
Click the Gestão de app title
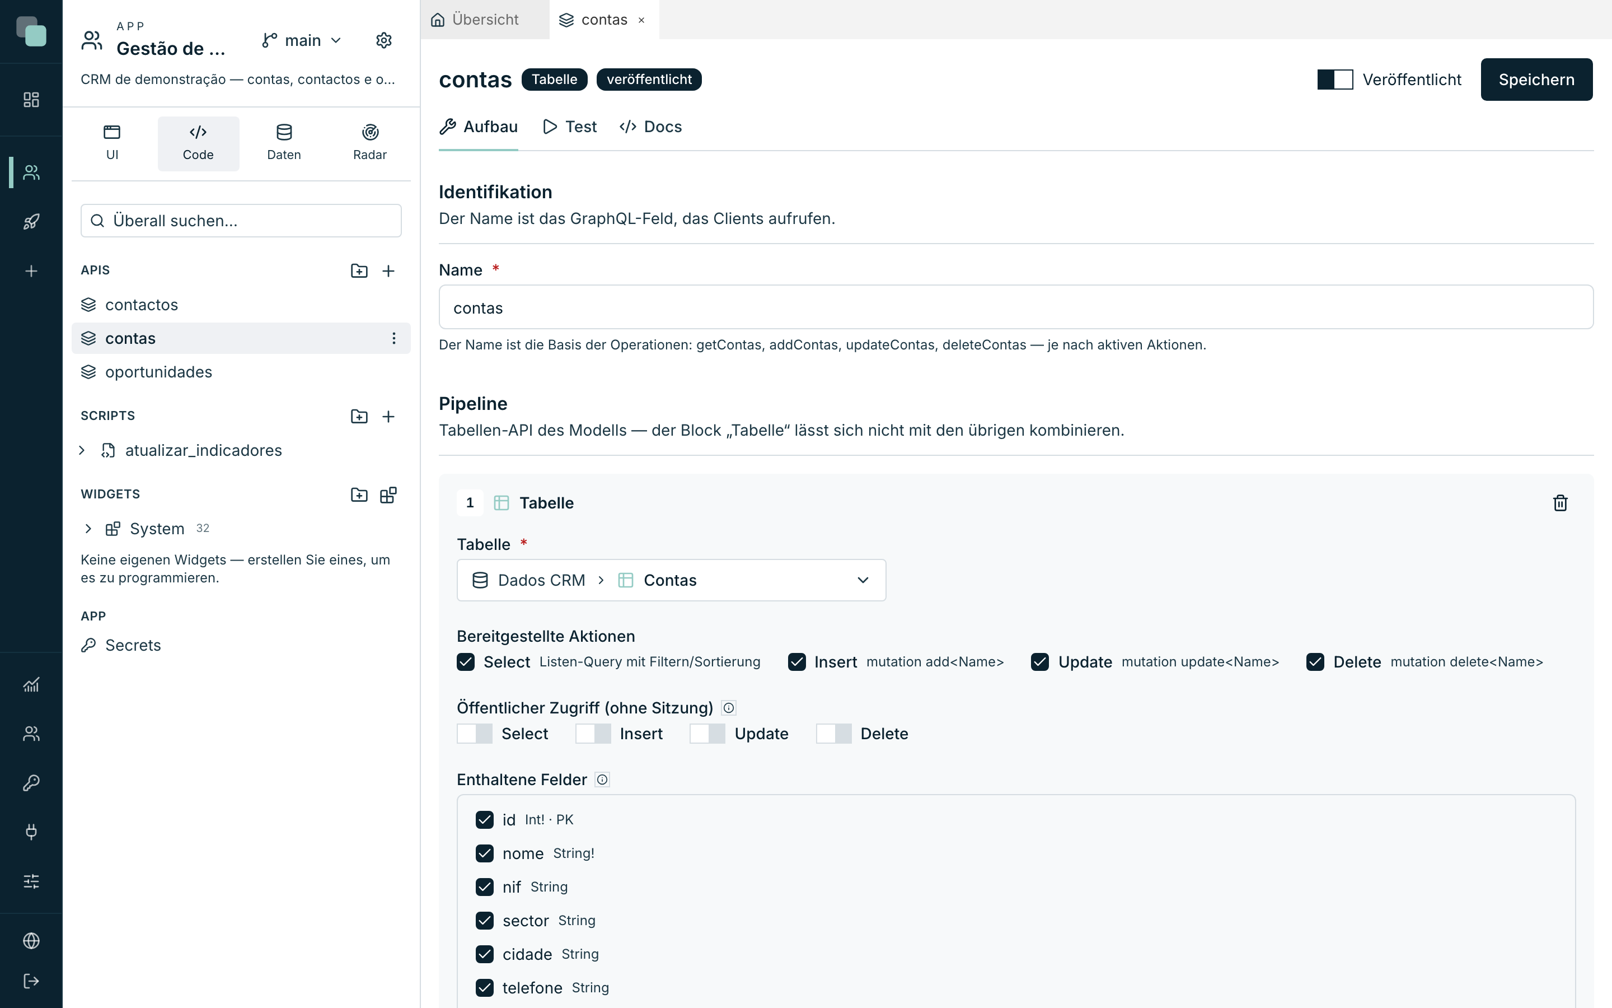(171, 49)
